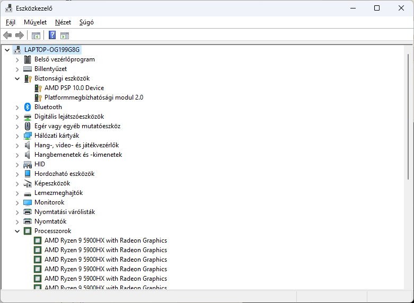The height and width of the screenshot is (303, 414).
Task: Expand Belső vezérlőprogram category
Action: click(17, 60)
